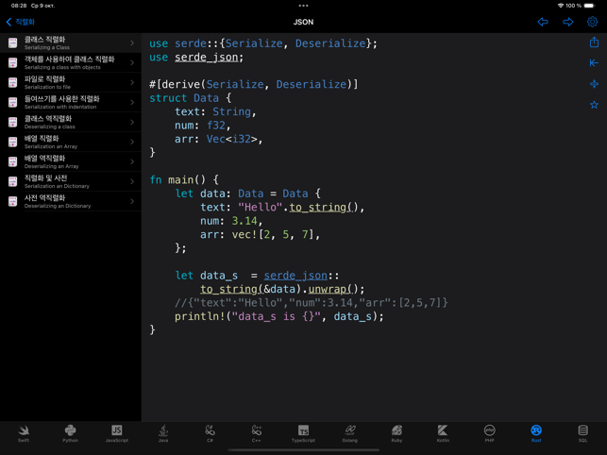
Task: Switch to Golang language tab
Action: [350, 433]
